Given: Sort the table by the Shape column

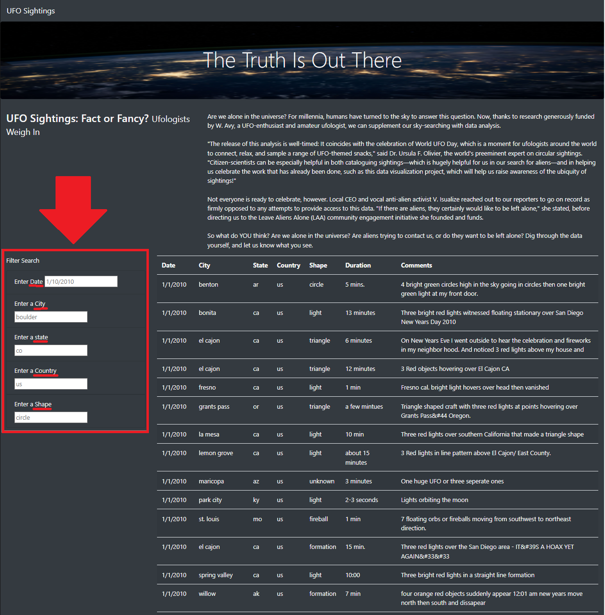Looking at the screenshot, I should 318,265.
